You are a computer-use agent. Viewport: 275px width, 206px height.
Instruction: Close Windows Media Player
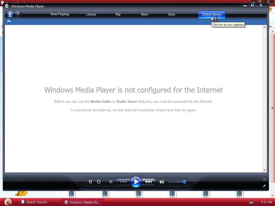tap(261, 5)
